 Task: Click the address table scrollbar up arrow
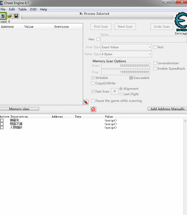[x=185, y=121]
